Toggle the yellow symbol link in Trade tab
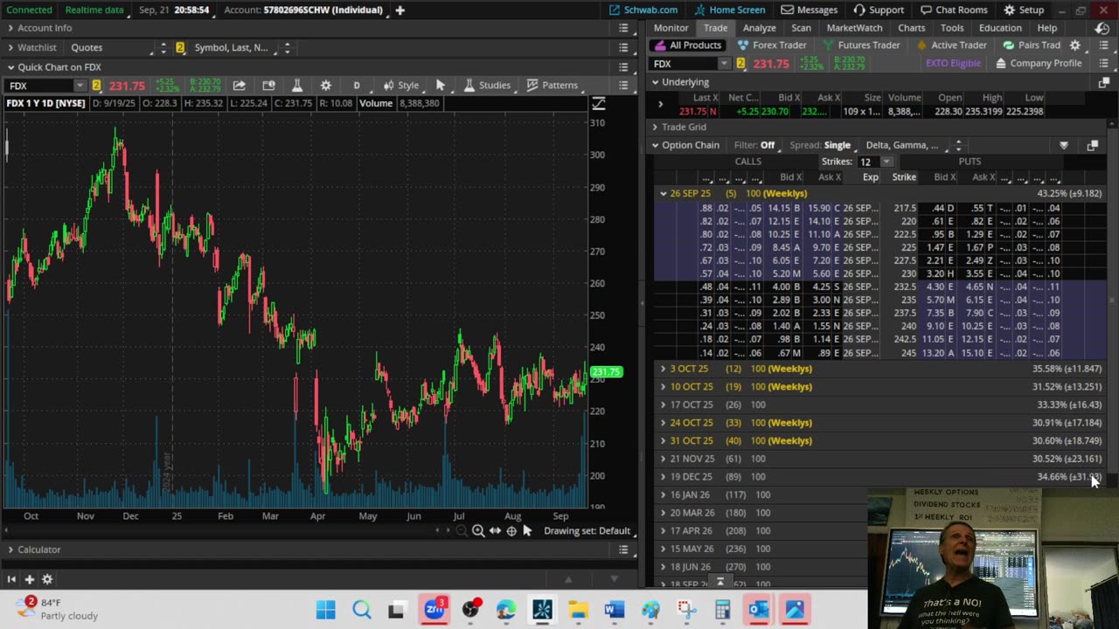The width and height of the screenshot is (1119, 629). coord(740,64)
